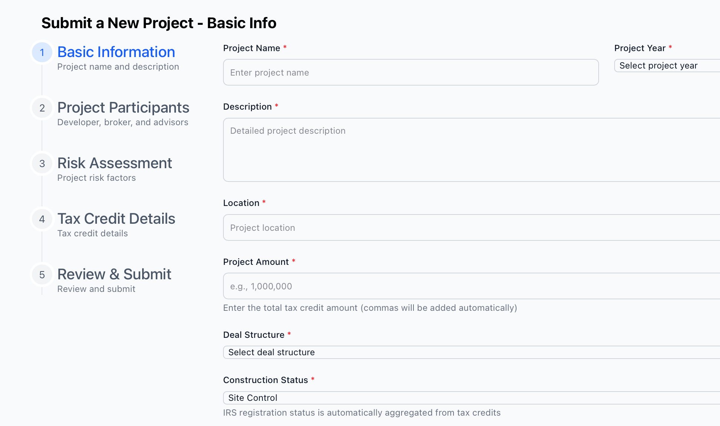Click the Submit a New Project page title

tap(159, 23)
